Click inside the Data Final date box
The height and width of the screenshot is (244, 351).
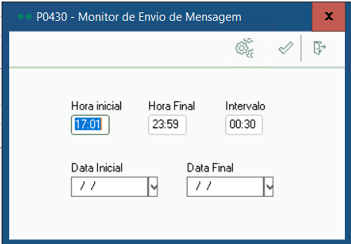225,187
